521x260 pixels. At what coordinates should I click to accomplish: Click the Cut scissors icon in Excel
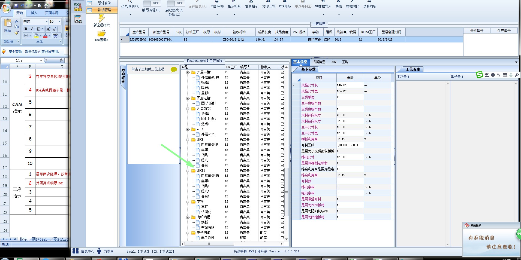click(x=17, y=21)
